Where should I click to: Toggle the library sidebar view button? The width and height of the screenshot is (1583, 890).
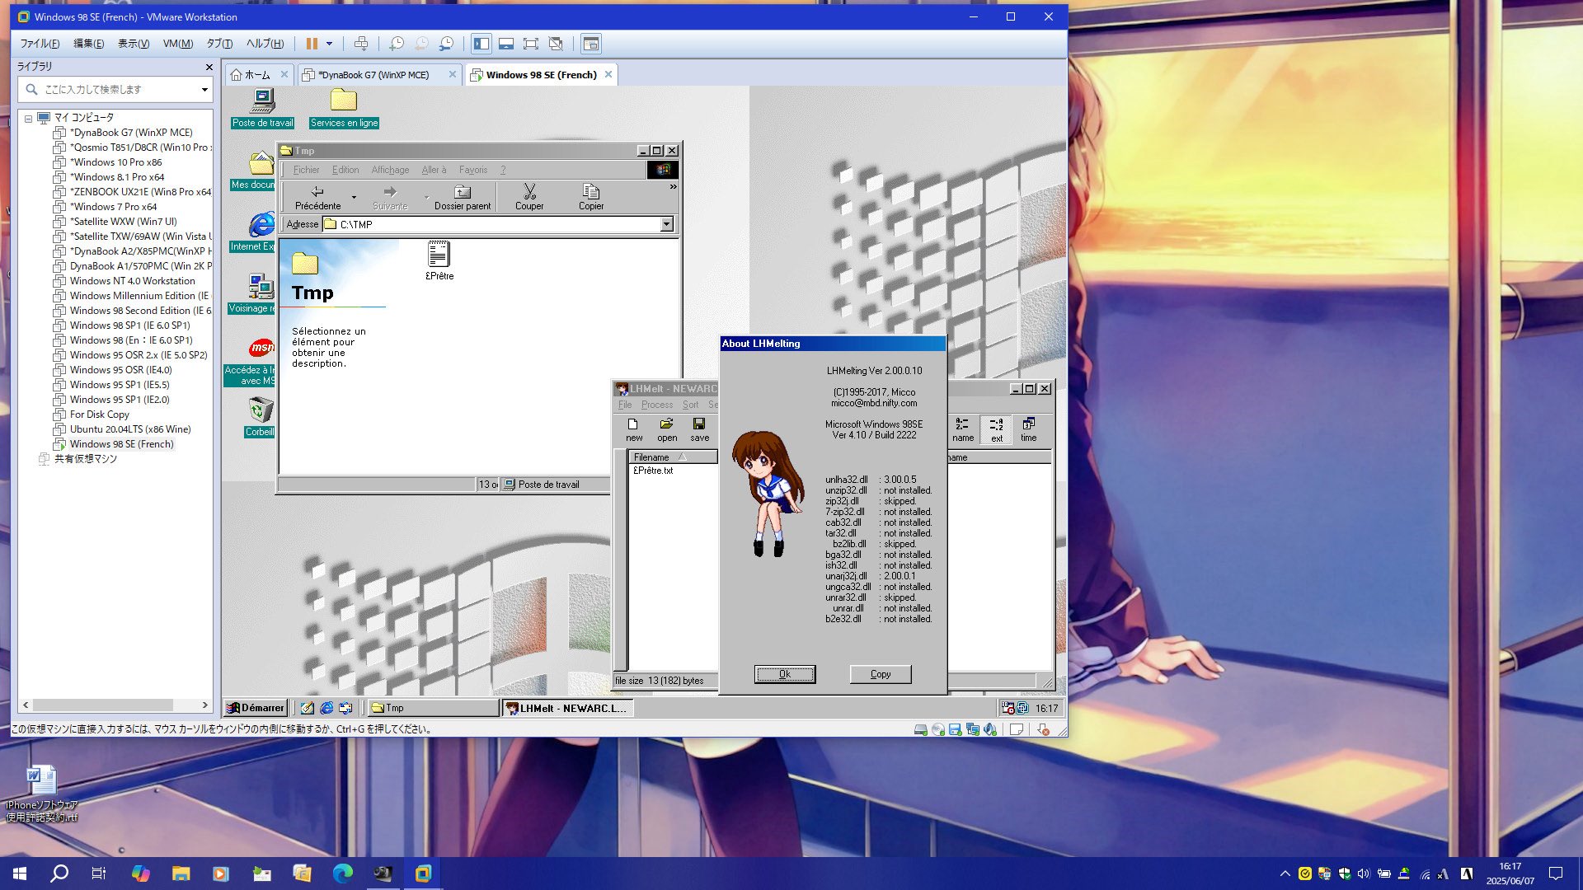pos(481,44)
